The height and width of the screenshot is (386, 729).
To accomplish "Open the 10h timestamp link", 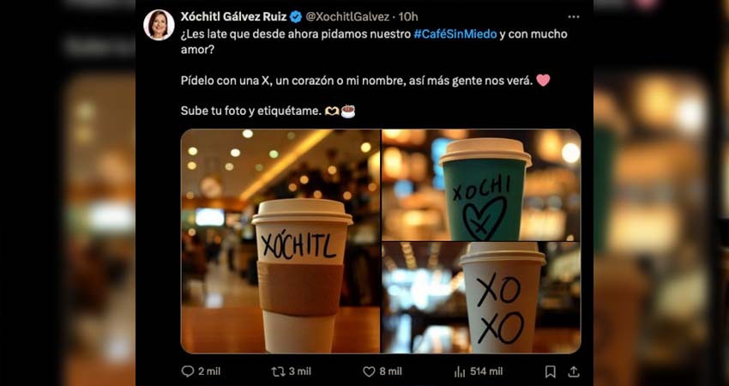I will click(408, 17).
